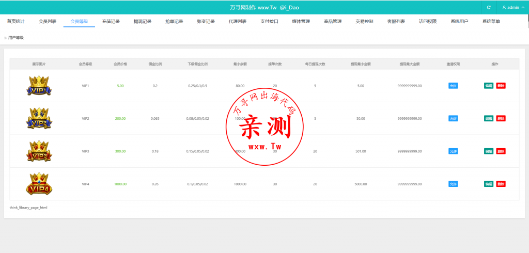Screen dimensions: 529x253
Task: Click the VIP2 crown image
Action: click(x=39, y=118)
